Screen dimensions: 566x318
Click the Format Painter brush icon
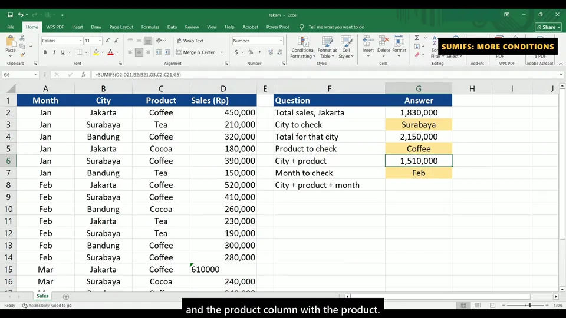click(22, 54)
